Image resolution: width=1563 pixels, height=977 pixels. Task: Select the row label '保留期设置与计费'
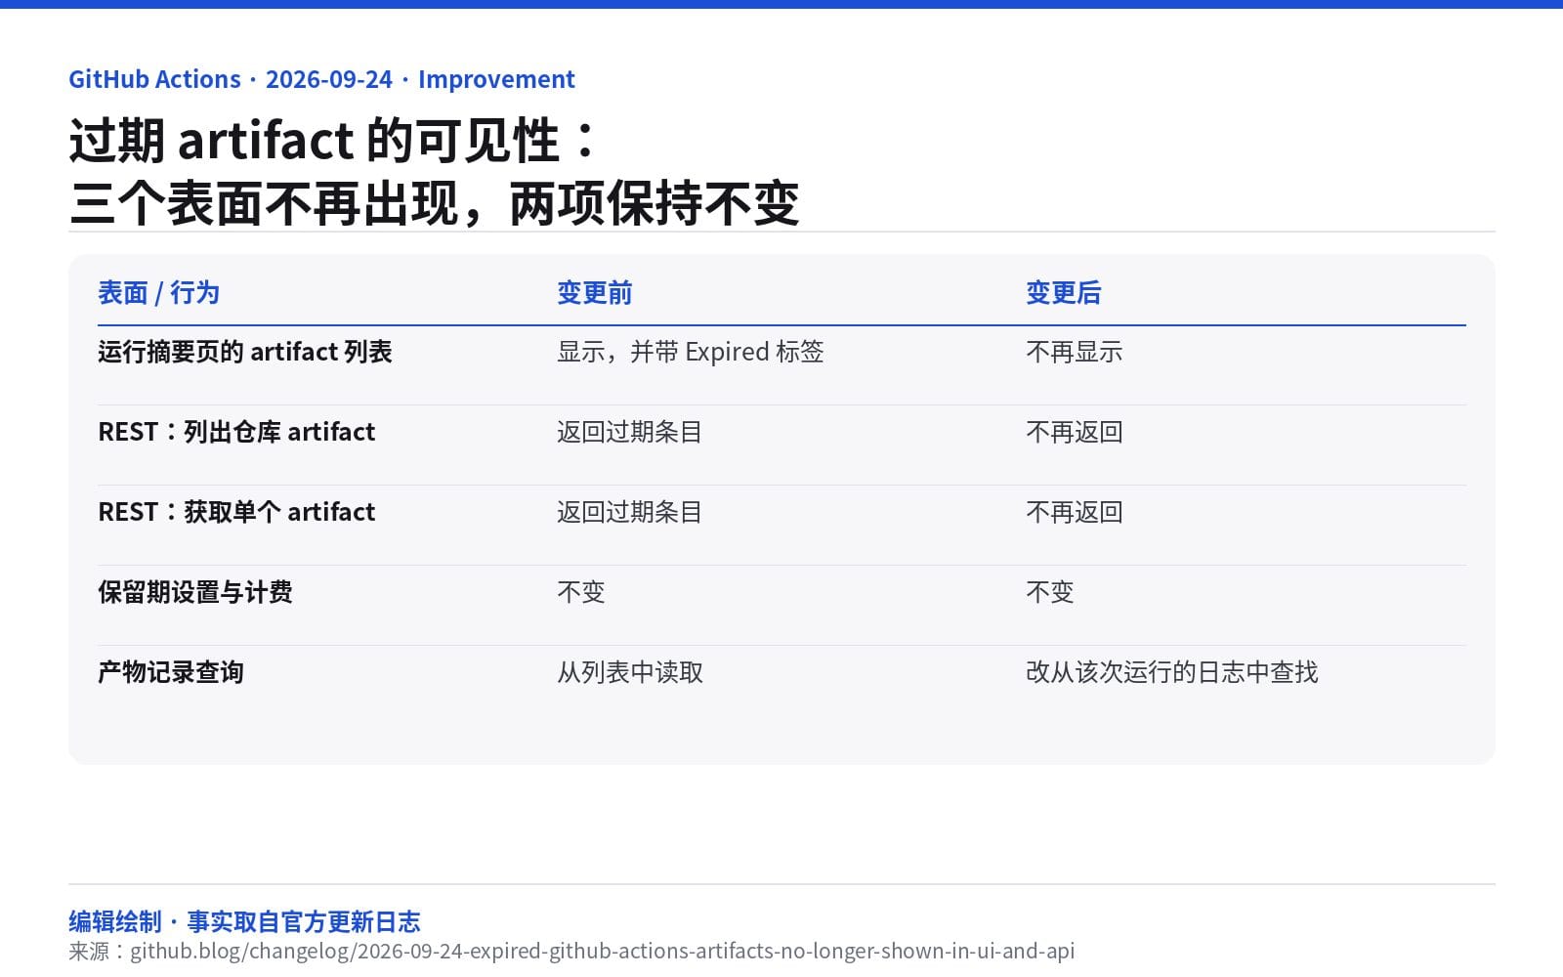[195, 592]
